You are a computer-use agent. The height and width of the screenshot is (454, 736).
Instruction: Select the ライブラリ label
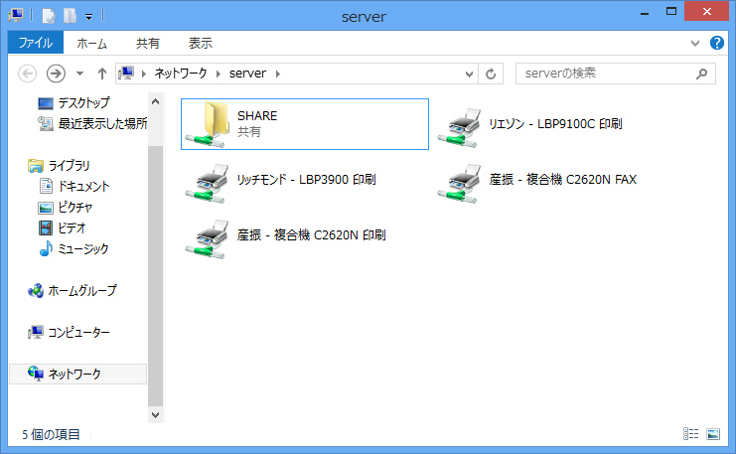pos(69,165)
